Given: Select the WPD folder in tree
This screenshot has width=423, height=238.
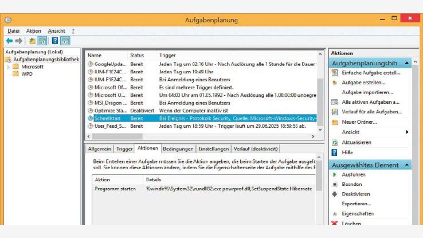Looking at the screenshot, I should tap(27, 74).
